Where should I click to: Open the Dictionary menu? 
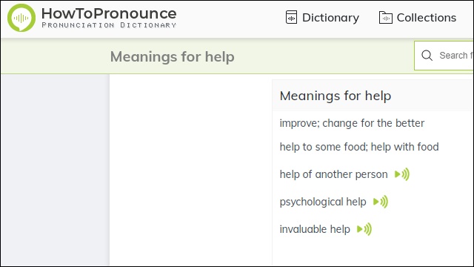[330, 18]
